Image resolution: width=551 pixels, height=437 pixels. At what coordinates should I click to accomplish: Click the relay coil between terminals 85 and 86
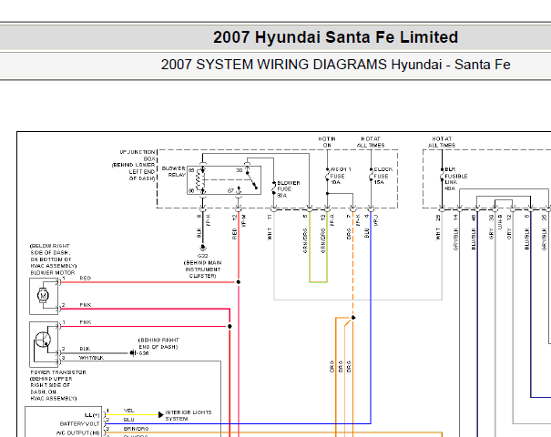199,180
